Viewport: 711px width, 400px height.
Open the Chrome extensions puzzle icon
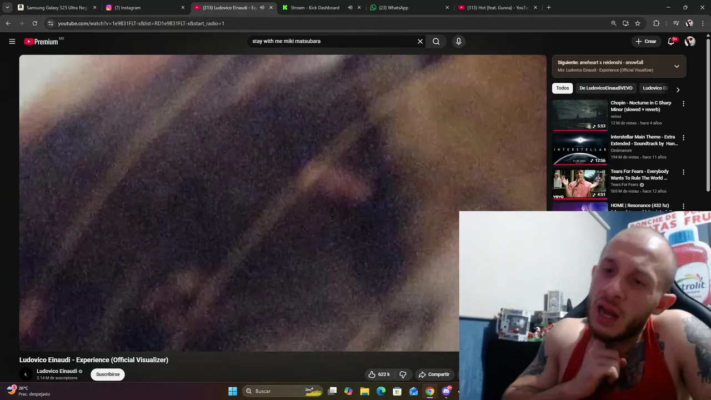(656, 23)
